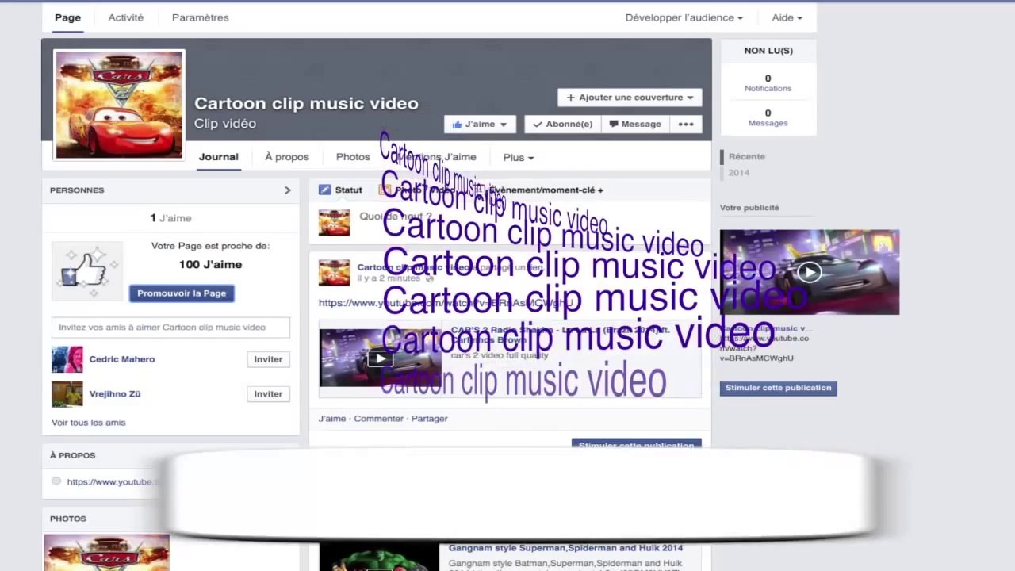Select Récente in the timeline
Image resolution: width=1015 pixels, height=571 pixels.
746,157
